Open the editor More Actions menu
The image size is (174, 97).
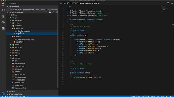pyautogui.click(x=172, y=3)
